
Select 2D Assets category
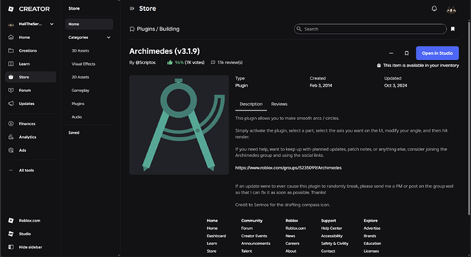[x=80, y=77]
